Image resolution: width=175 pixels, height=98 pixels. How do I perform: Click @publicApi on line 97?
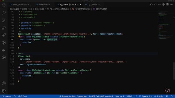pos(27,28)
